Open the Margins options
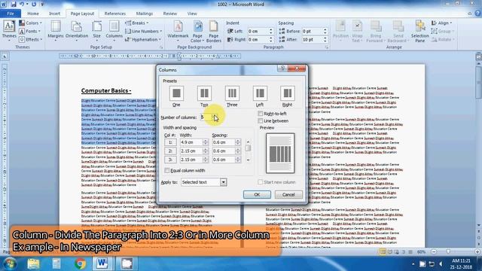 pos(56,31)
